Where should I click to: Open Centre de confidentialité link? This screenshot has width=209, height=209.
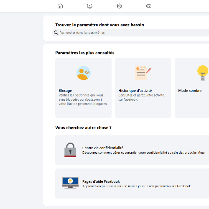pos(103,148)
